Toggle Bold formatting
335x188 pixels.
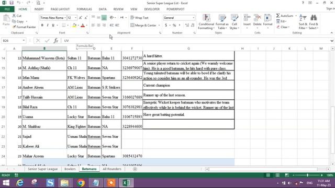coord(42,26)
